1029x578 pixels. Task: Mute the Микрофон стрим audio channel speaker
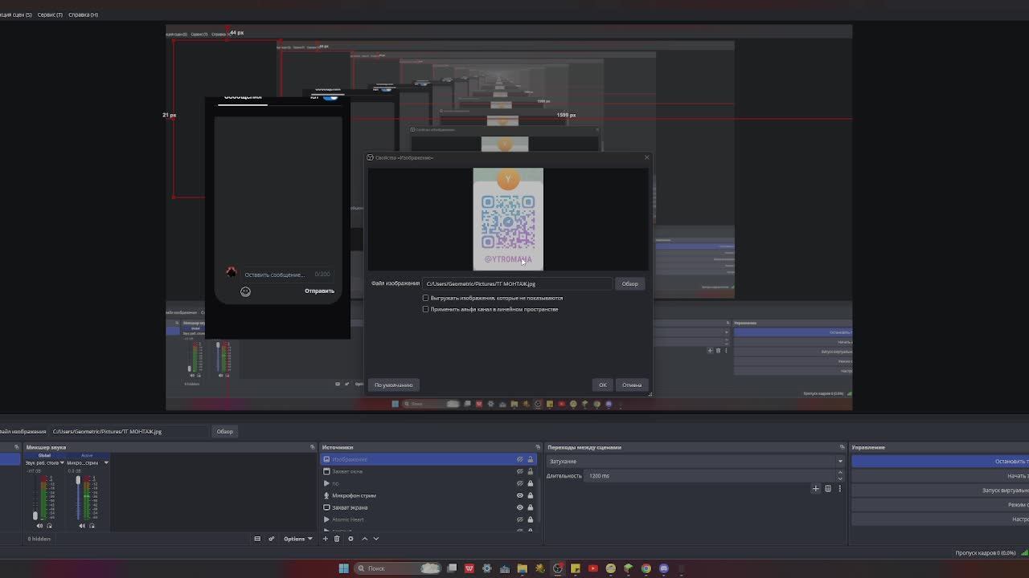coord(81,526)
